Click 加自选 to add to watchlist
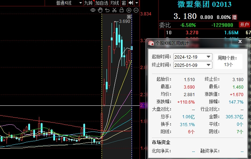This screenshot has height=159, width=251. pyautogui.click(x=102, y=3)
